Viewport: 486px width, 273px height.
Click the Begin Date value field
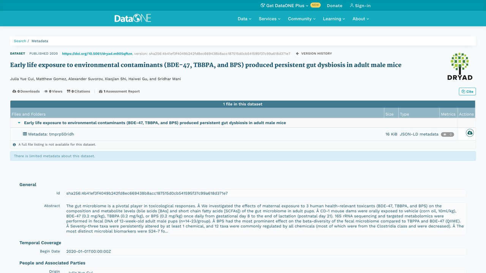tap(265, 251)
